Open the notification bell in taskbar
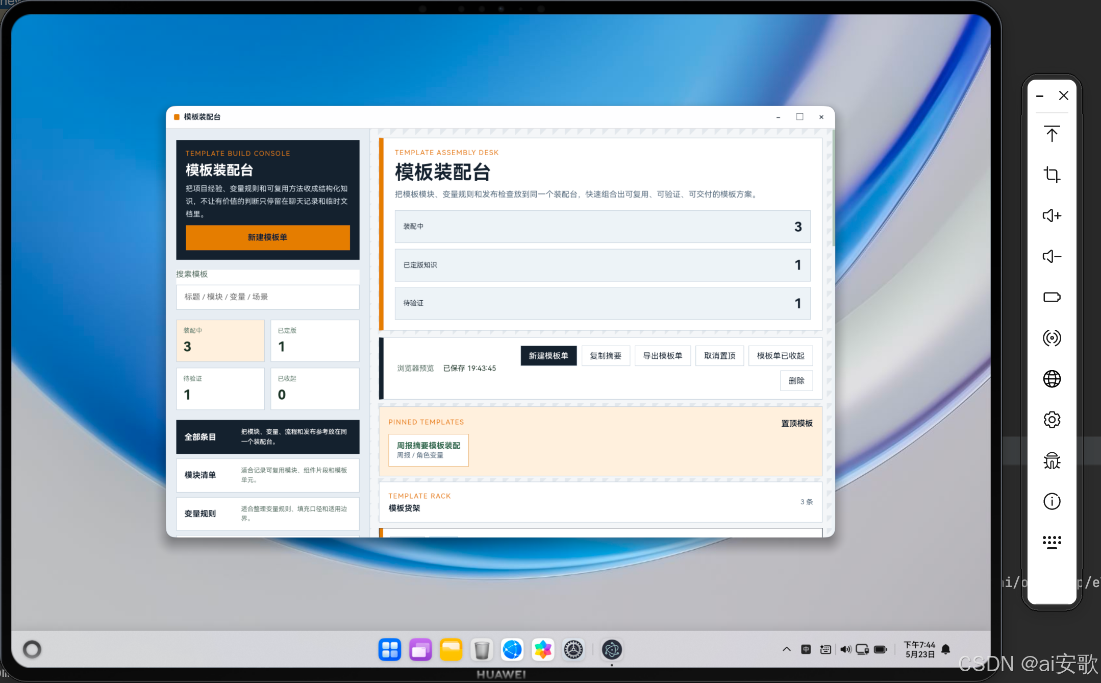Screen dimensions: 1101x683 point(945,649)
